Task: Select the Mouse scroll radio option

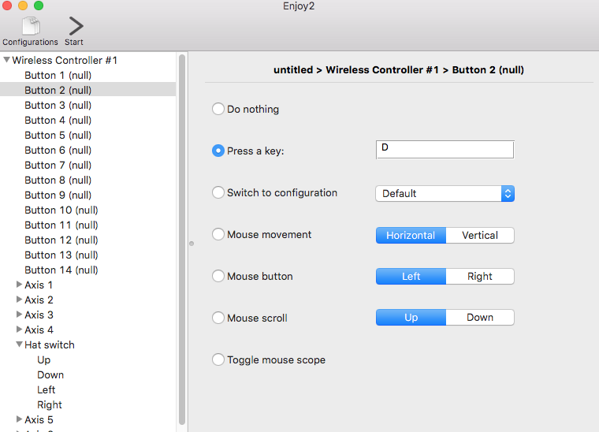Action: [218, 318]
